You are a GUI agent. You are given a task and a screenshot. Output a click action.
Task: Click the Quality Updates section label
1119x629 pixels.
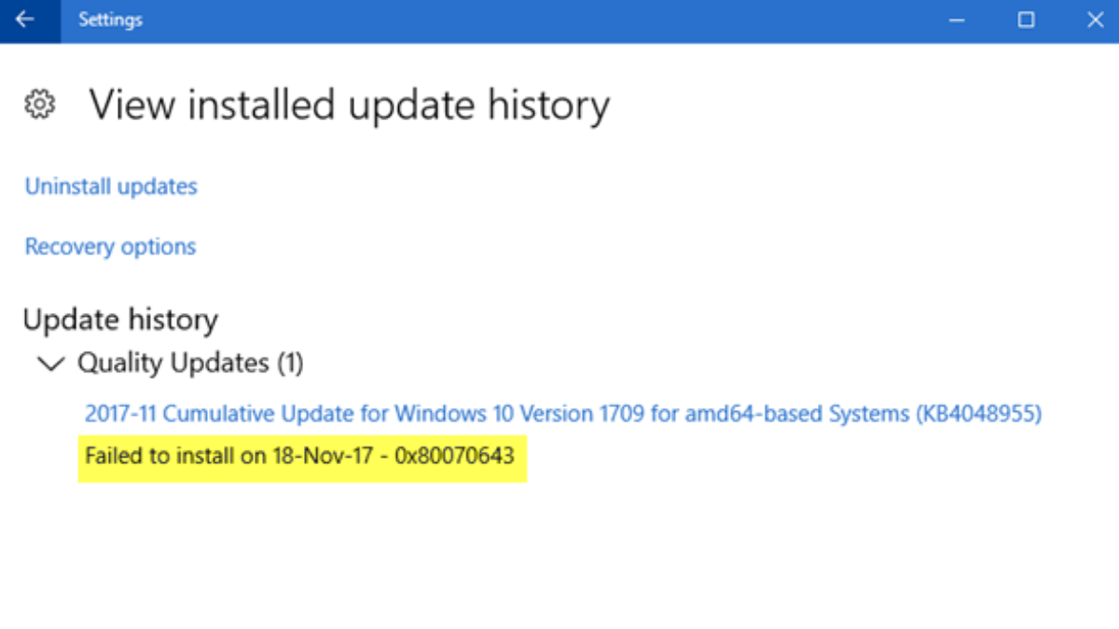point(173,362)
